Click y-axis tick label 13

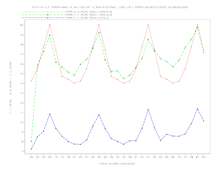(22, 93)
